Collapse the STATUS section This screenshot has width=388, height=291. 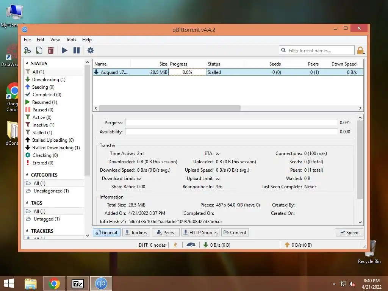click(27, 63)
